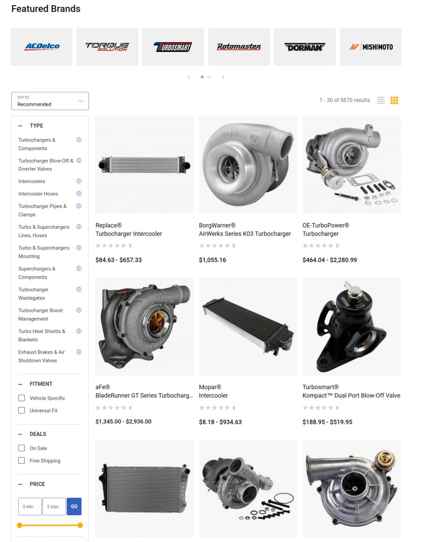The width and height of the screenshot is (422, 542).
Task: Show info for Turbo & Superchargers Mounting
Action: click(x=79, y=248)
